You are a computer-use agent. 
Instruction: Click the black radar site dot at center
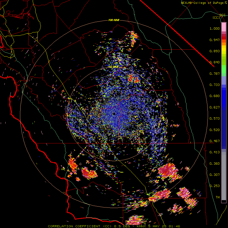[114, 114]
